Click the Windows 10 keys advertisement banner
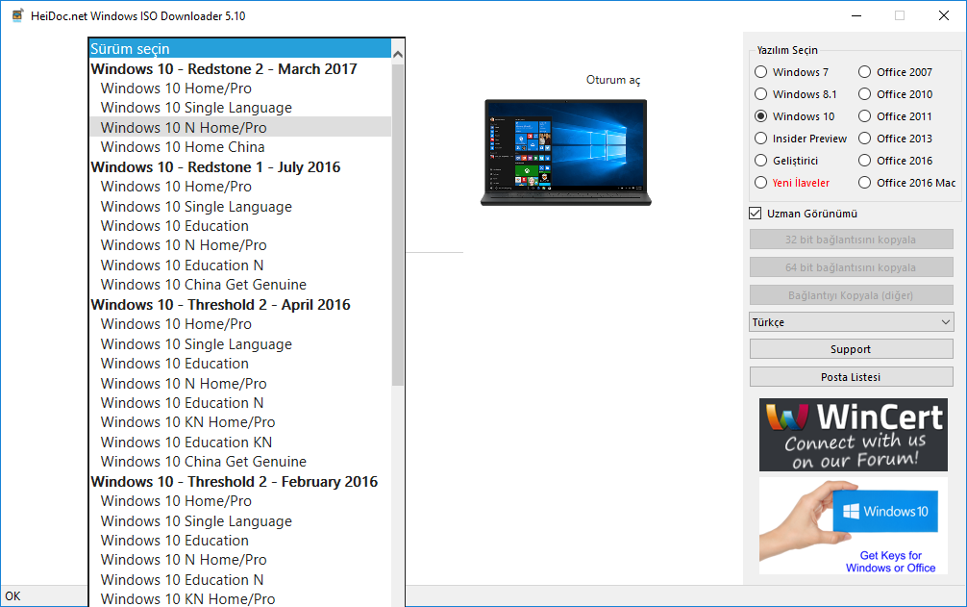Screen dimensions: 967x607 [x=853, y=525]
